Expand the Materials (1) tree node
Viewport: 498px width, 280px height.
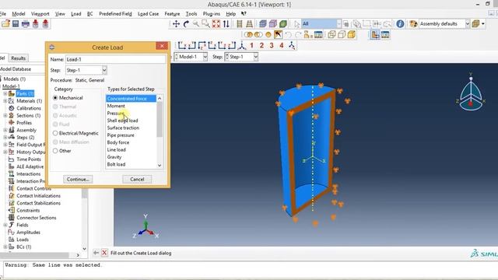(x=5, y=101)
